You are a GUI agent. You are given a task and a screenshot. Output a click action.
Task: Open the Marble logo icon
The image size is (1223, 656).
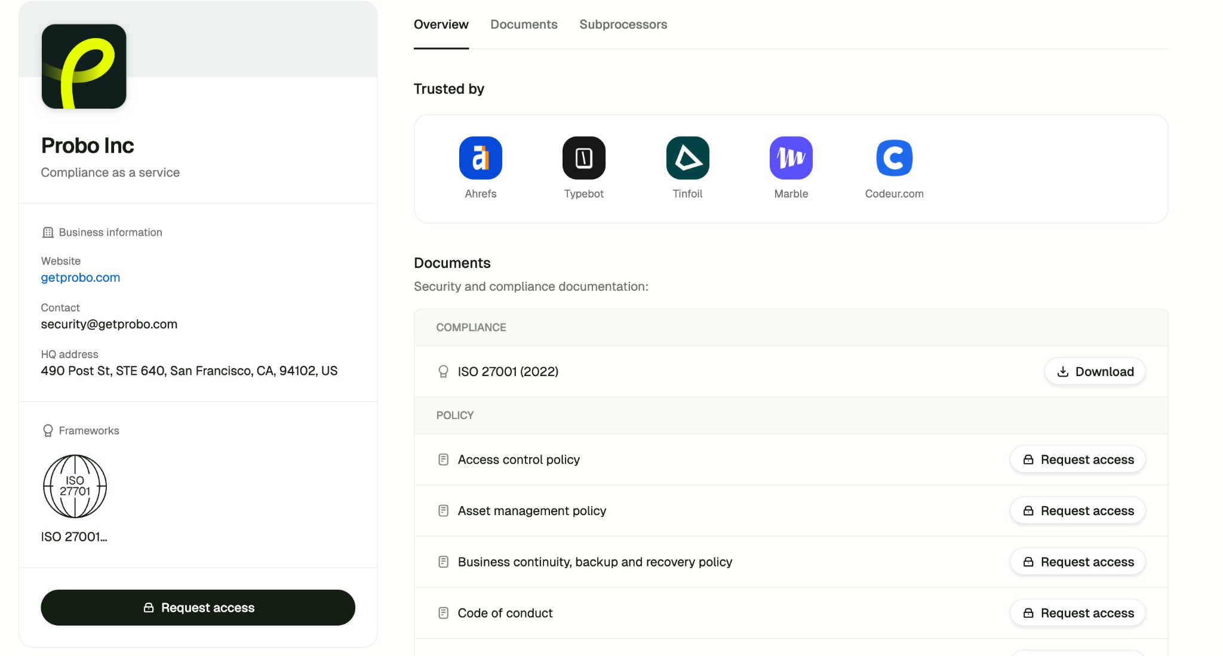[791, 158]
